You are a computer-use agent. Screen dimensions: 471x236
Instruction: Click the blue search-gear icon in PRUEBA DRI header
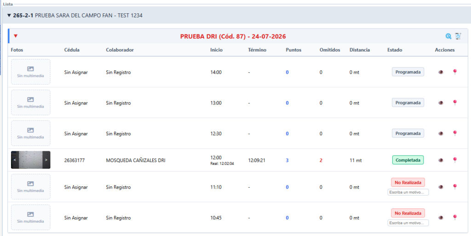point(448,36)
